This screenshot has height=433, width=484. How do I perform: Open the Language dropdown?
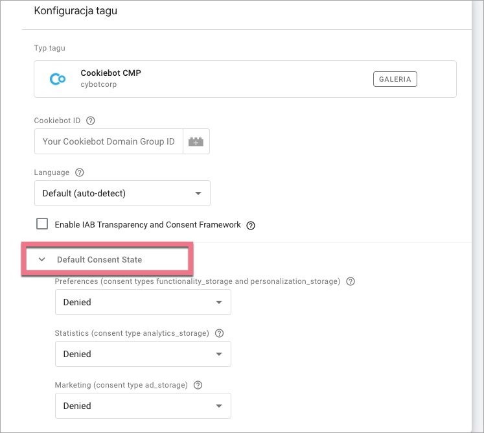[122, 193]
